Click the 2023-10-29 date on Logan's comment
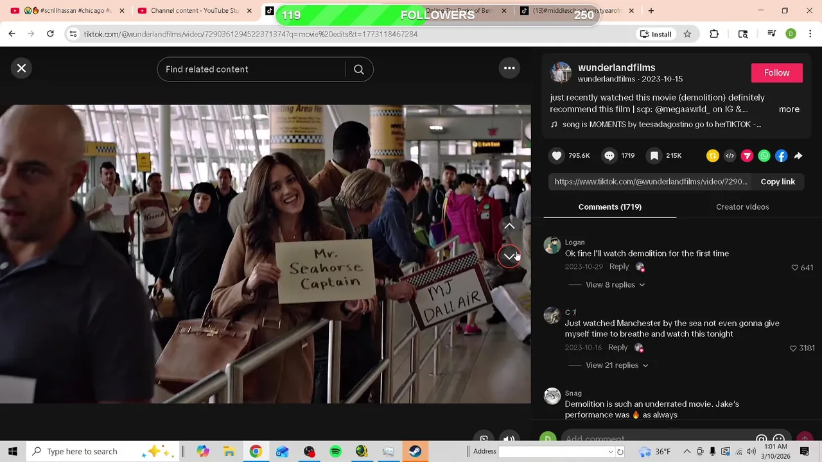The width and height of the screenshot is (822, 462). click(x=584, y=266)
